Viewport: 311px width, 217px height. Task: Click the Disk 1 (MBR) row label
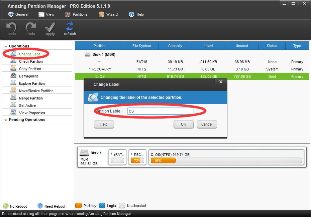coord(104,54)
